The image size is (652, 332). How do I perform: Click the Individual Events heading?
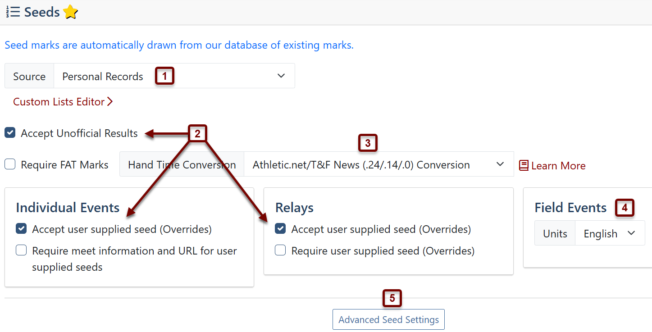(68, 207)
